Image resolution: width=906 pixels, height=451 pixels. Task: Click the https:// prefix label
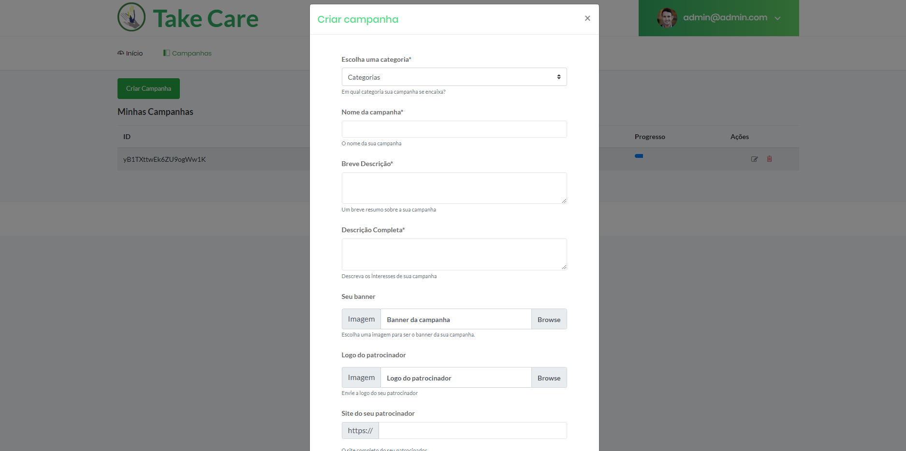point(360,430)
